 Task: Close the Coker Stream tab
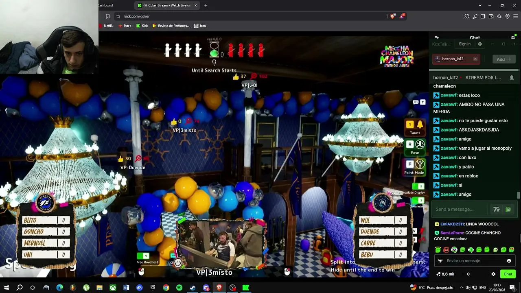click(x=196, y=5)
